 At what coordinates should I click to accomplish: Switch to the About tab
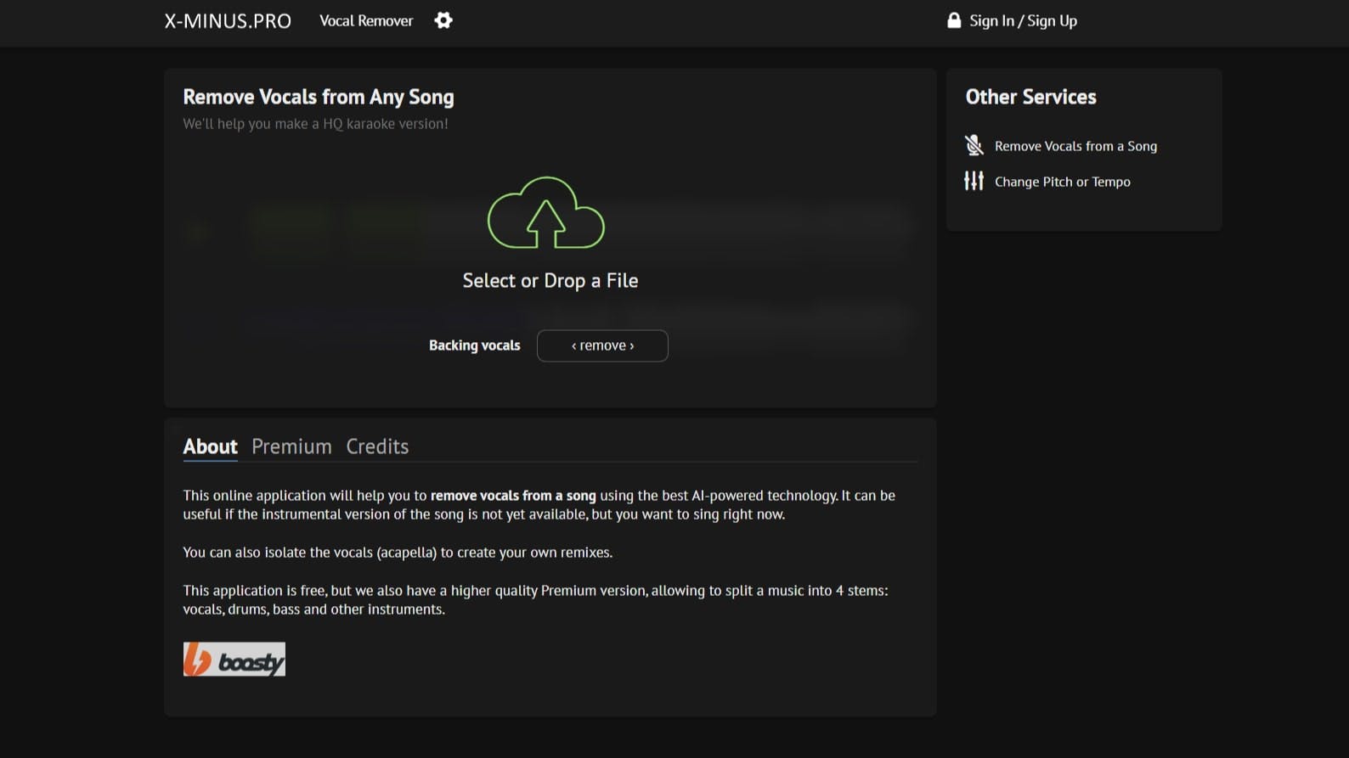click(x=210, y=446)
